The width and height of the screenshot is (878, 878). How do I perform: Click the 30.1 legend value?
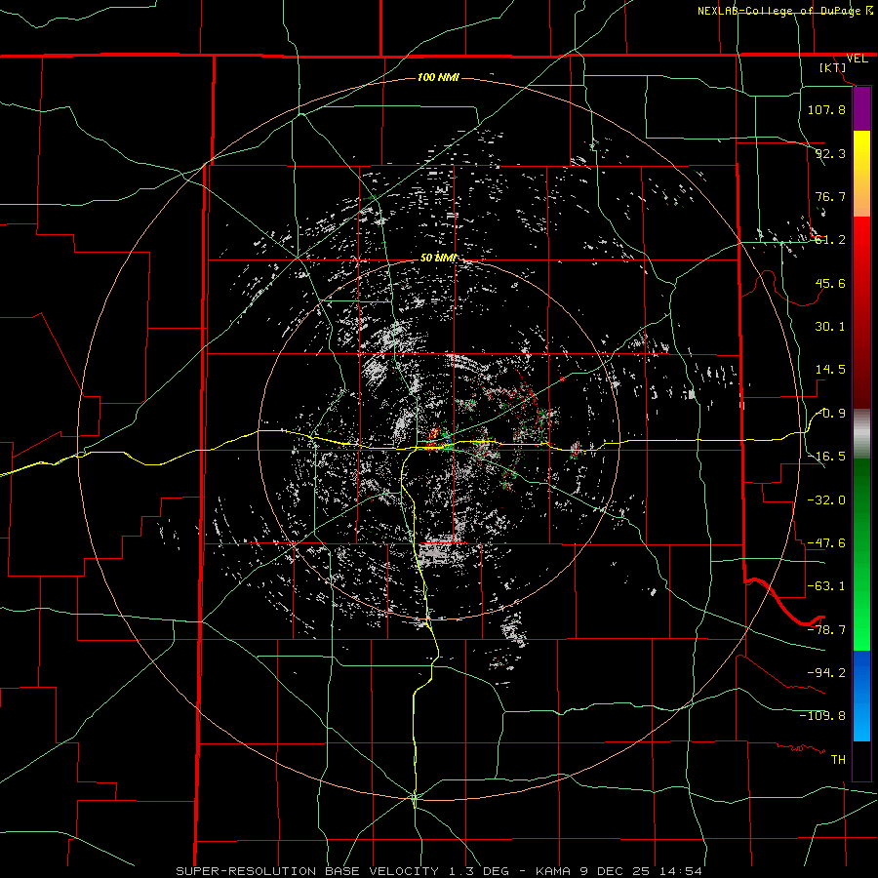pyautogui.click(x=830, y=327)
